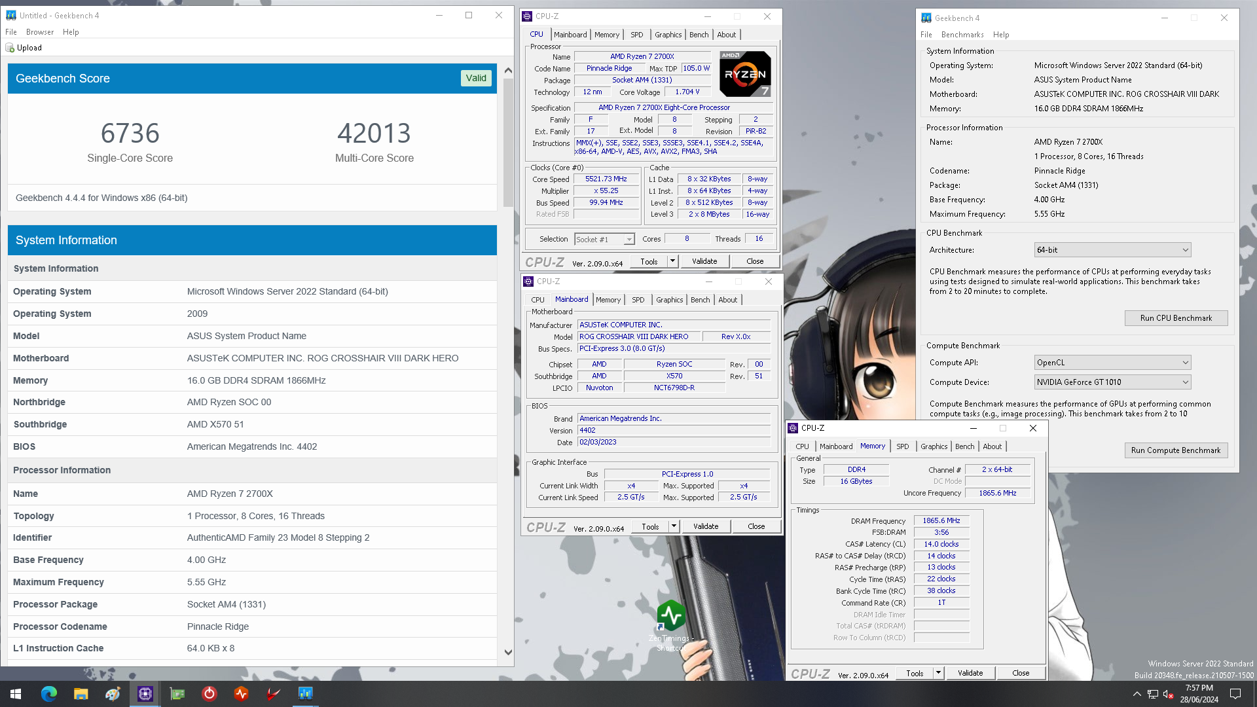Viewport: 1257px width, 707px height.
Task: Click title icon of CPU-Z processor window
Action: [527, 16]
